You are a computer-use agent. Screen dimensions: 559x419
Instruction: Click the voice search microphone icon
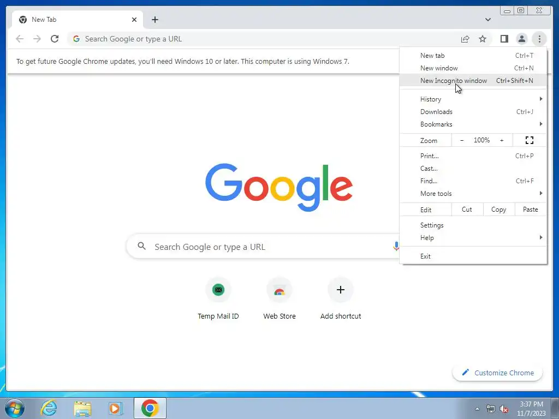(x=396, y=246)
